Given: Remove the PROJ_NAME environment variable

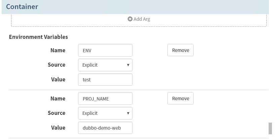Looking at the screenshot, I should [181, 98].
